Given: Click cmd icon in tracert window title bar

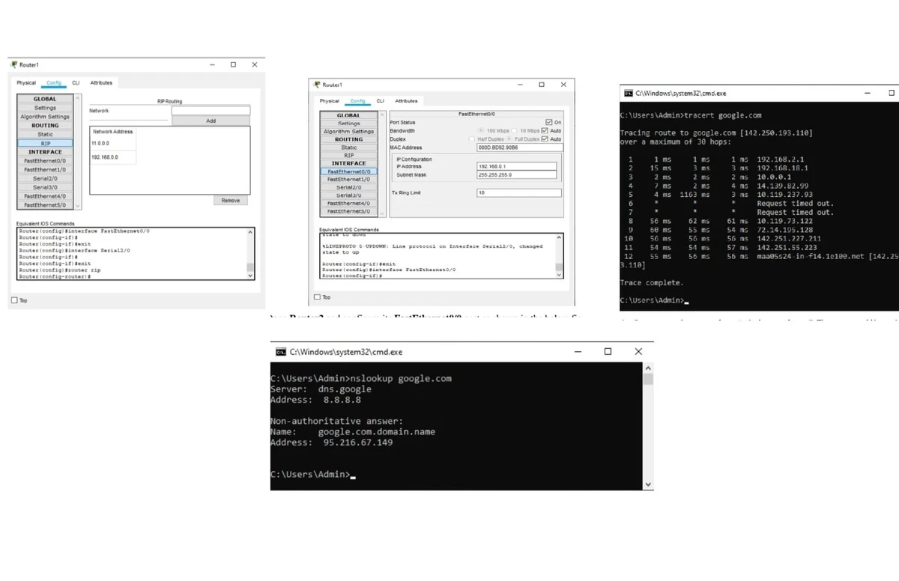Looking at the screenshot, I should click(628, 94).
